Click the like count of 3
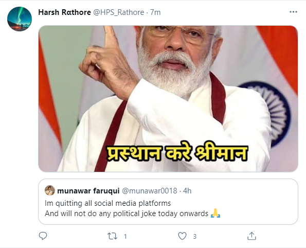Viewport: 306px width, 248px height. click(x=194, y=237)
